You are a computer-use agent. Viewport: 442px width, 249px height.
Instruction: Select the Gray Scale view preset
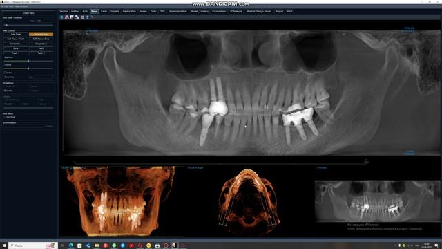[x=16, y=34]
